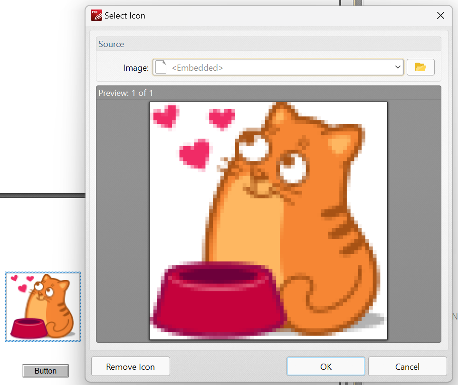Click the PDF-XChange icon in title bar
Image resolution: width=458 pixels, height=385 pixels.
coord(96,15)
